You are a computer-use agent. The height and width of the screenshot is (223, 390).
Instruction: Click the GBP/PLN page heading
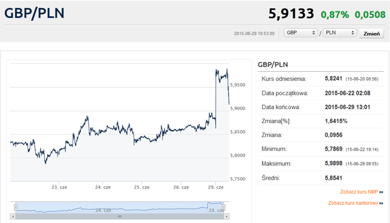tap(34, 13)
